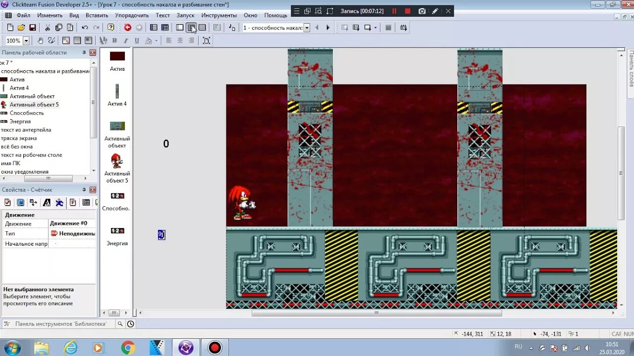
Task: Center-align text icon in toolbar
Action: [180, 41]
